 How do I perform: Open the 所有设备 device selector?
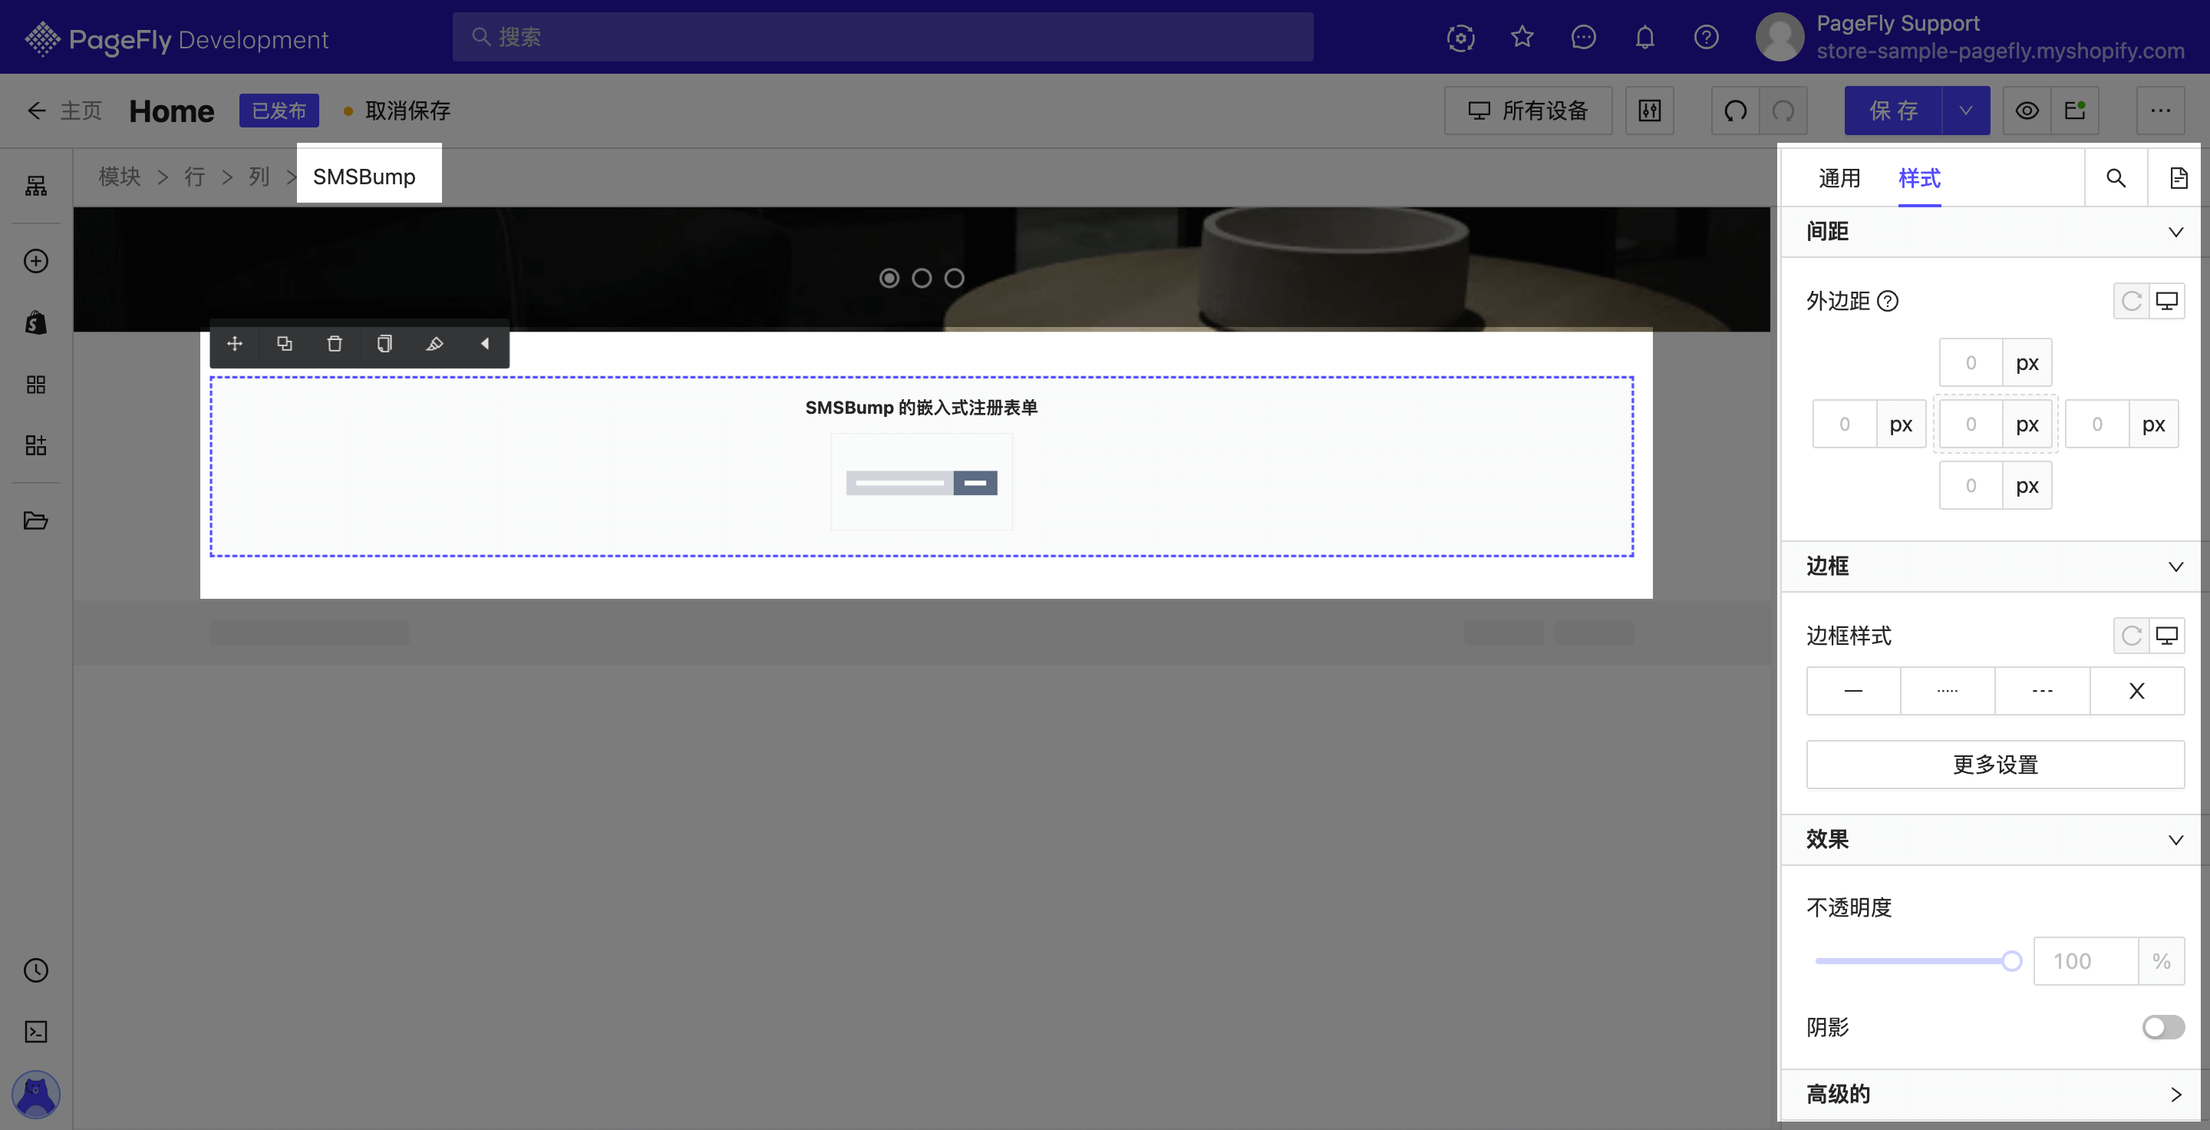coord(1528,111)
